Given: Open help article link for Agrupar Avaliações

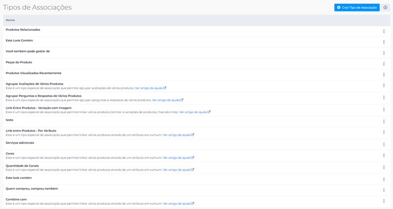Looking at the screenshot, I should coord(150,88).
